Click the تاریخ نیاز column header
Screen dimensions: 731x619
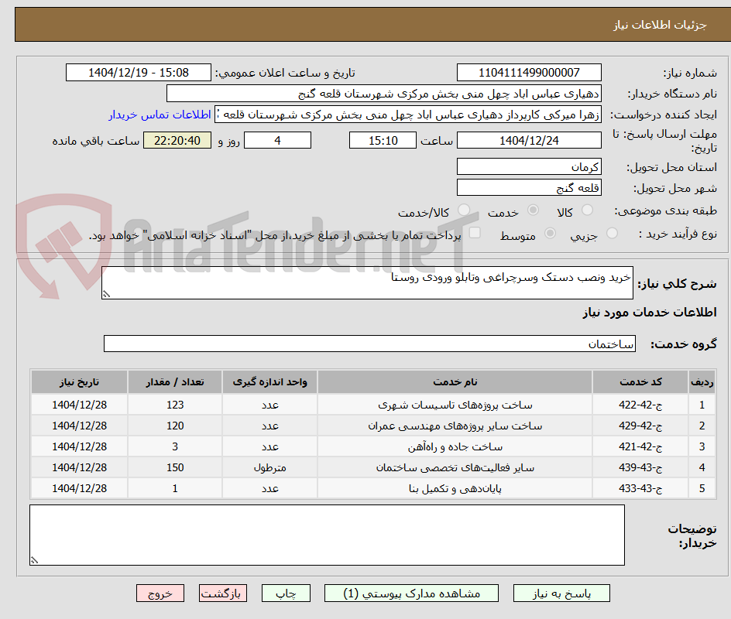point(79,382)
